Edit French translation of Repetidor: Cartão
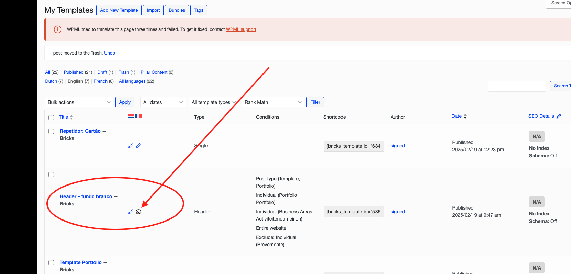Screen dimensions: 571x274 coord(138,146)
